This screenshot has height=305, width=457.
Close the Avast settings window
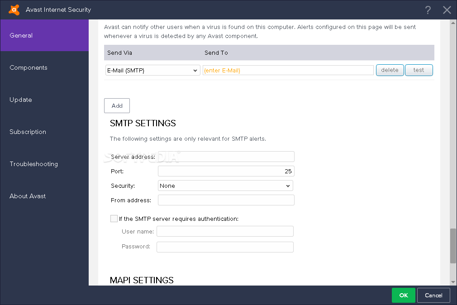(x=447, y=10)
